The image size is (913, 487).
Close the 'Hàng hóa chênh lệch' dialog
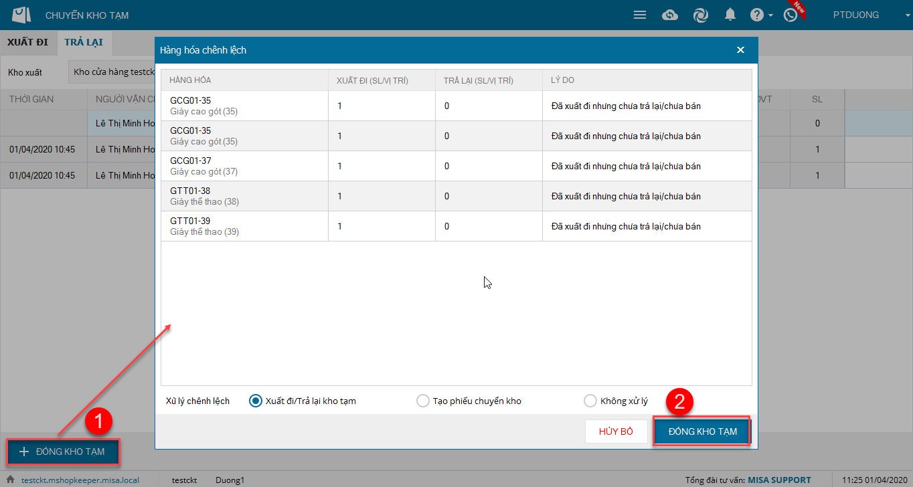(x=740, y=50)
